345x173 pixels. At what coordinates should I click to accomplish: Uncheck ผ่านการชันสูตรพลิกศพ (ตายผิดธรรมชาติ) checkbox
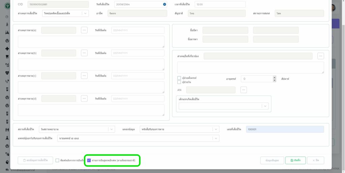89,161
